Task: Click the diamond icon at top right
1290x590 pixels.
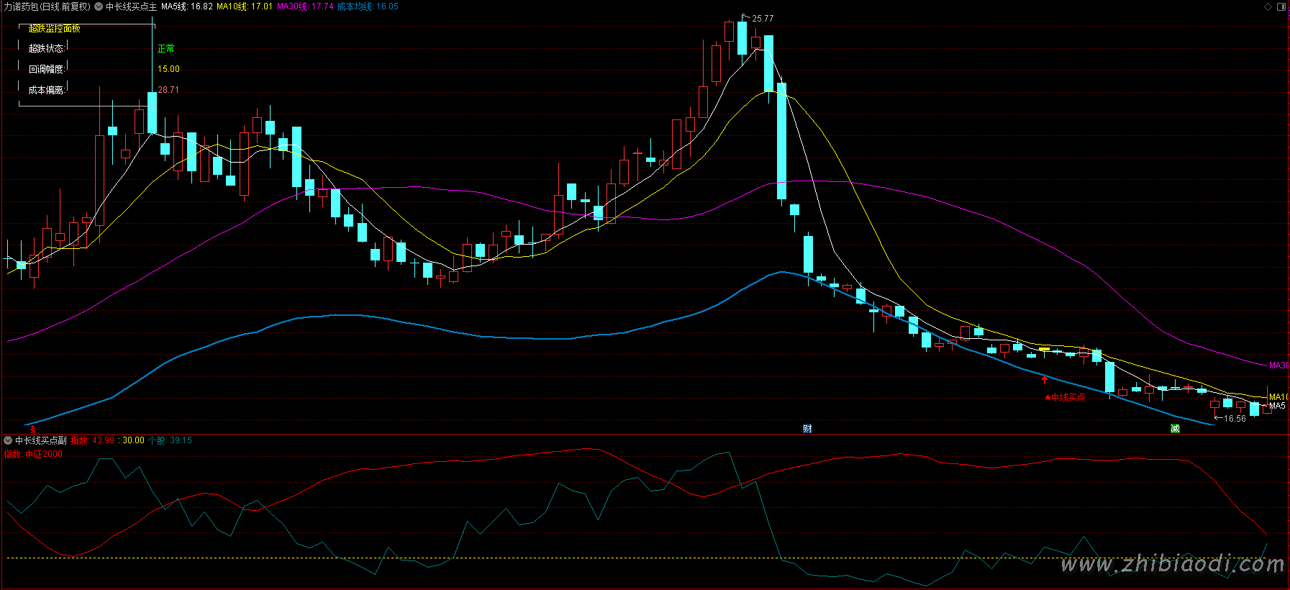Action: click(x=1268, y=6)
